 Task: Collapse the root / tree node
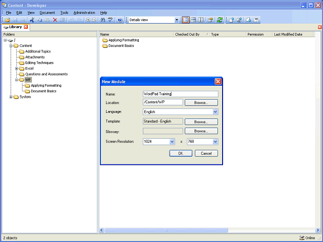[x=5, y=40]
